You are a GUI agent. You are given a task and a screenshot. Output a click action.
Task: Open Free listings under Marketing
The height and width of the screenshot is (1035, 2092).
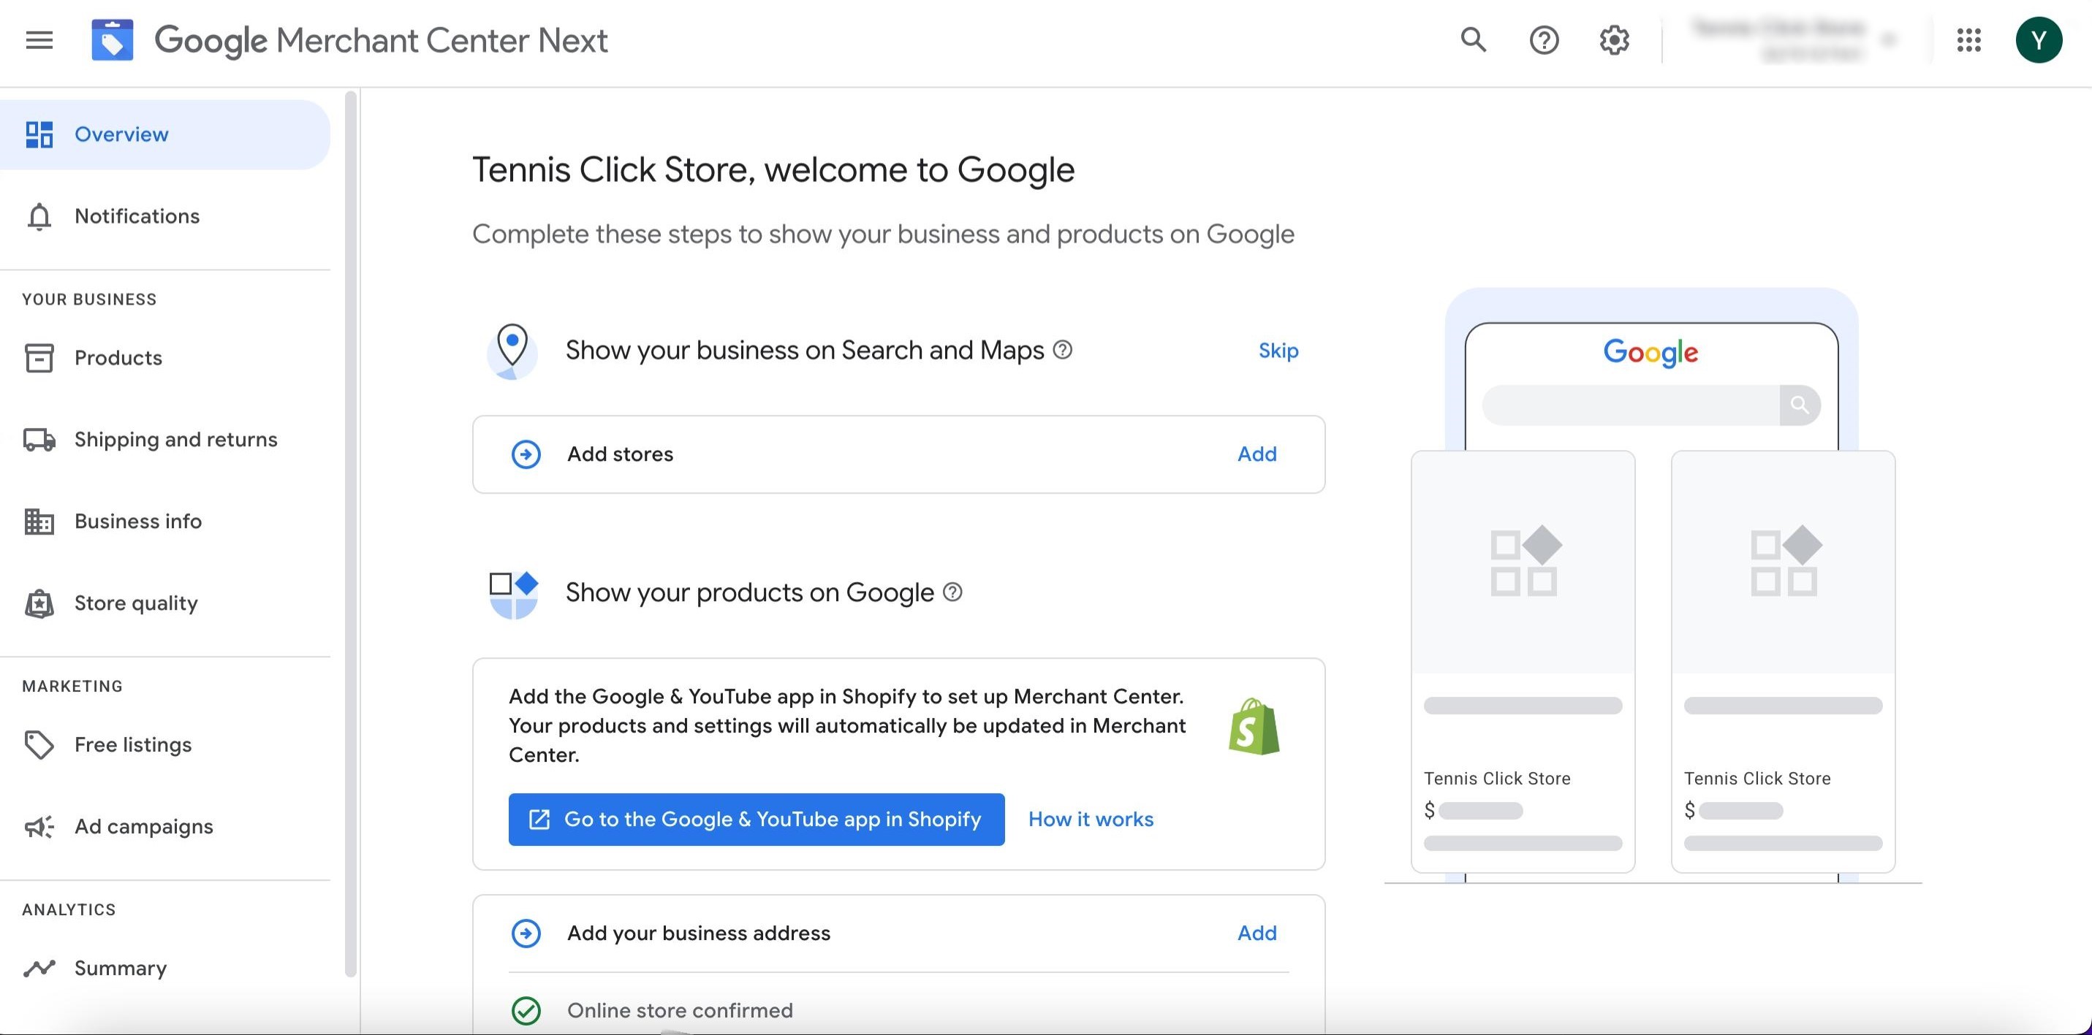165,744
